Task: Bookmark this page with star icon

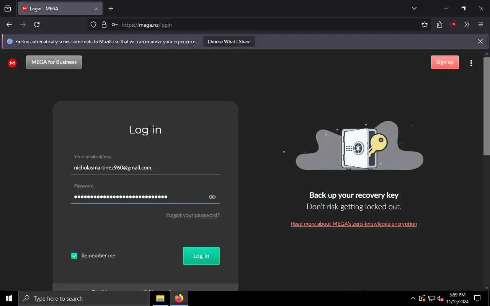Action: (425, 24)
